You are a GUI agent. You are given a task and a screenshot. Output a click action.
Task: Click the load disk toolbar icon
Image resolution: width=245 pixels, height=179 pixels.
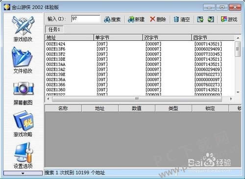point(211,19)
